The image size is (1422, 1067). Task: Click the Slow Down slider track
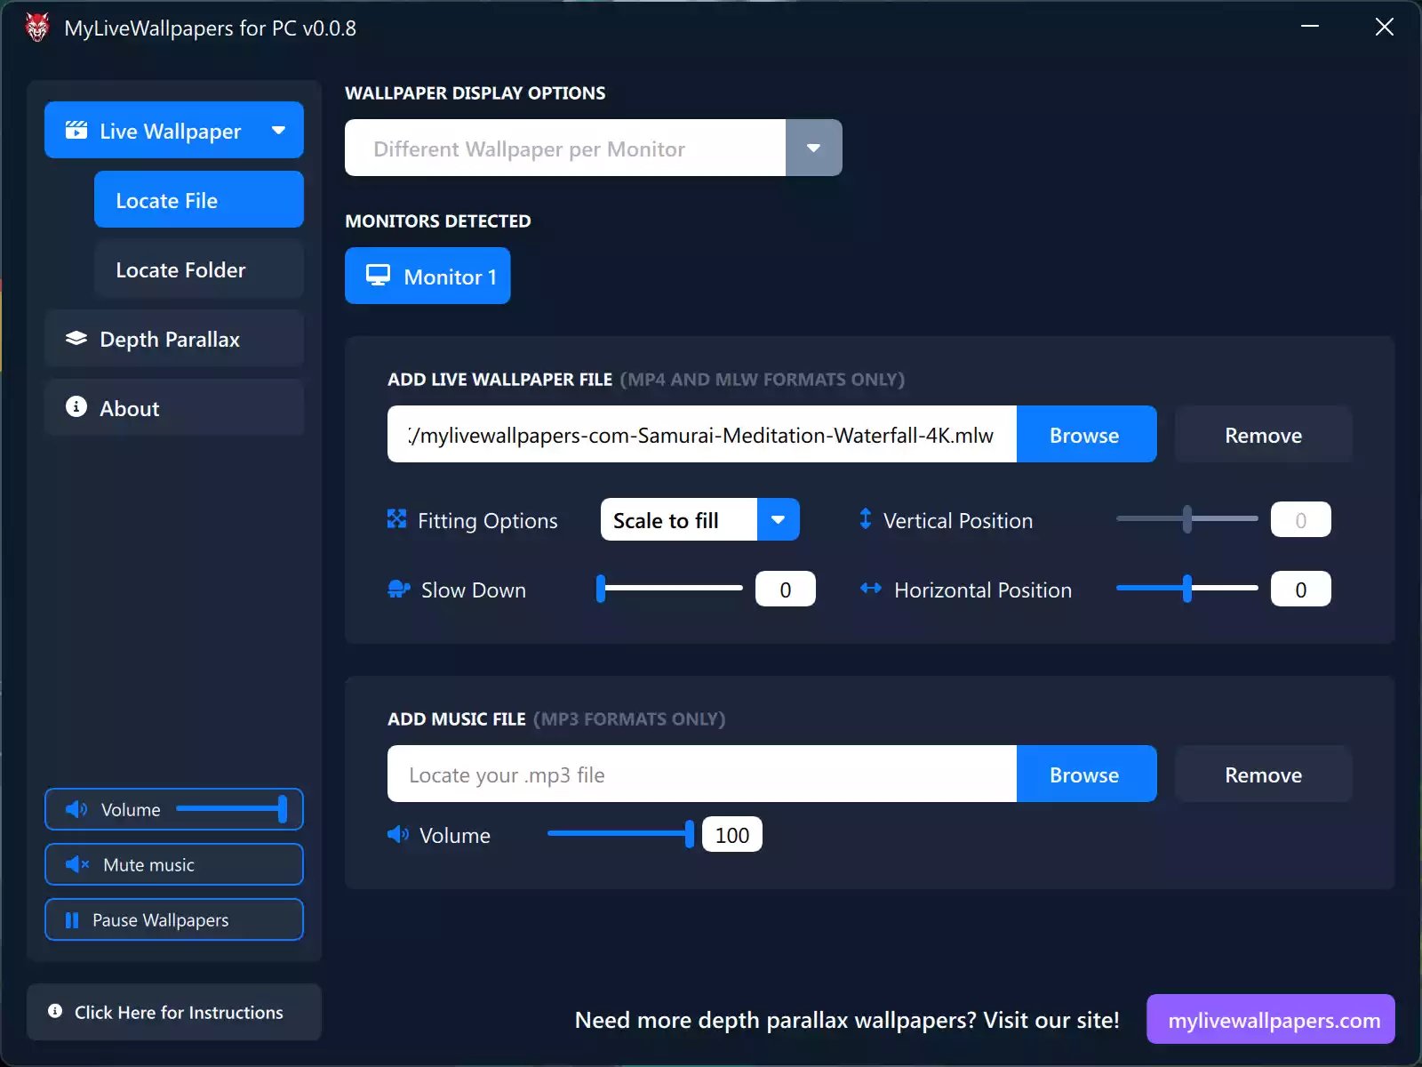673,589
